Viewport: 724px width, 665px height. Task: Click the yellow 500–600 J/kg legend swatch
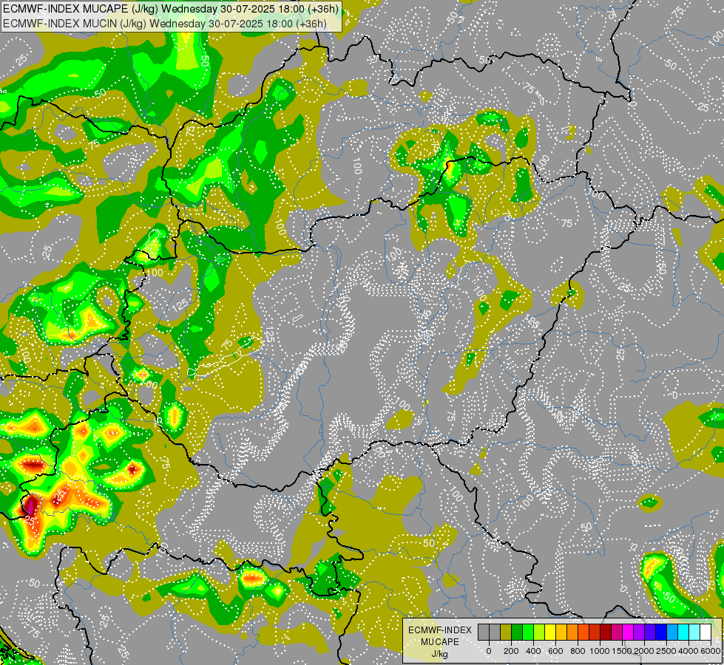550,632
